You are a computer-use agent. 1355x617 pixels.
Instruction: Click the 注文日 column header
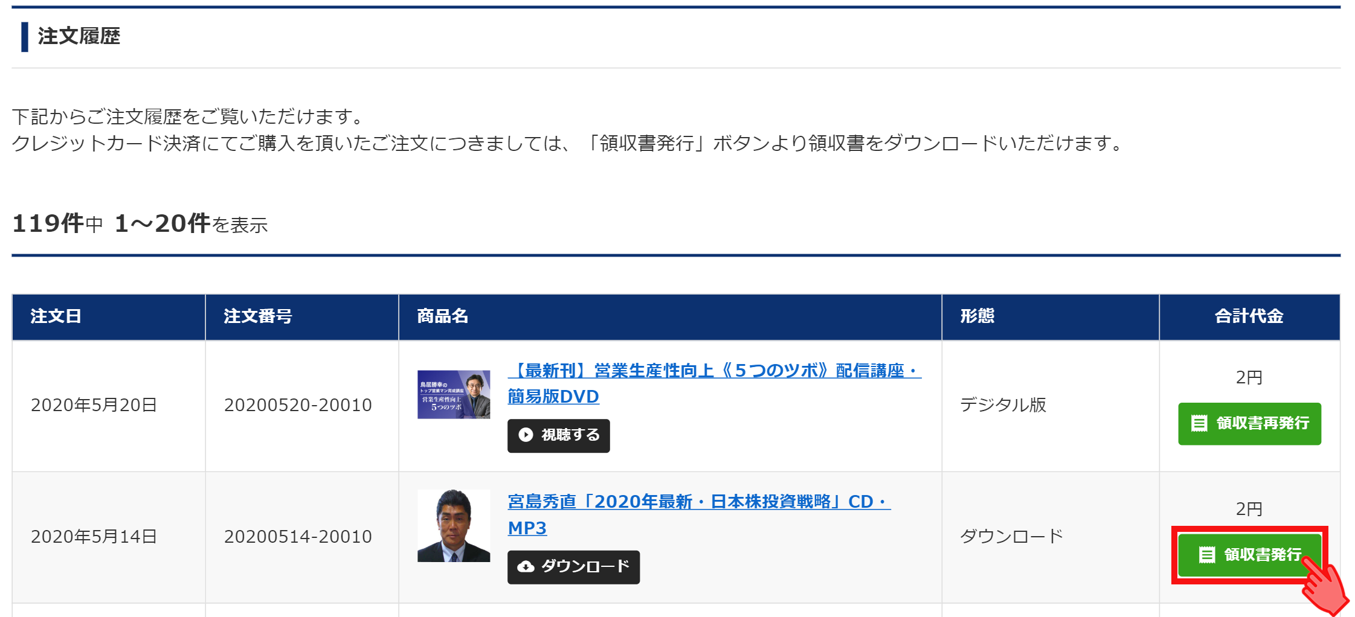click(x=56, y=316)
